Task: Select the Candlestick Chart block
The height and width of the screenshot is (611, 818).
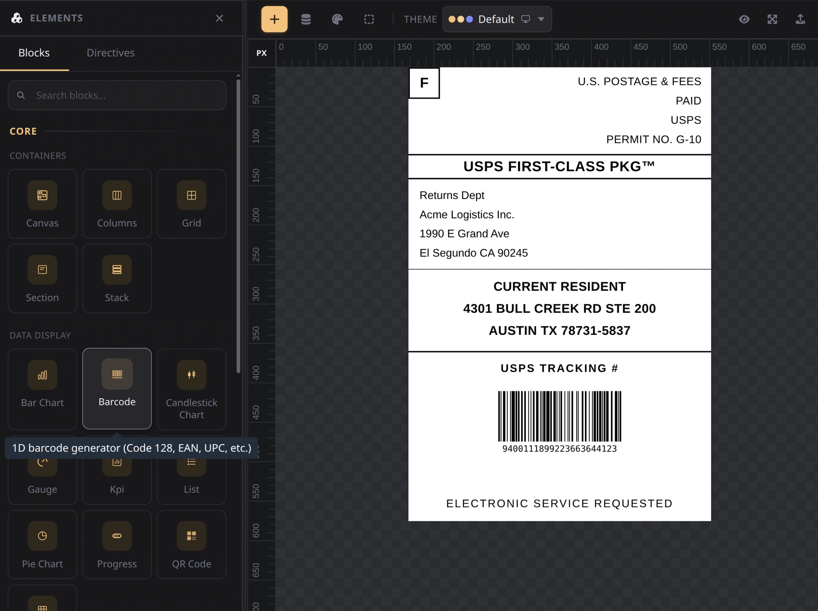Action: (x=191, y=389)
